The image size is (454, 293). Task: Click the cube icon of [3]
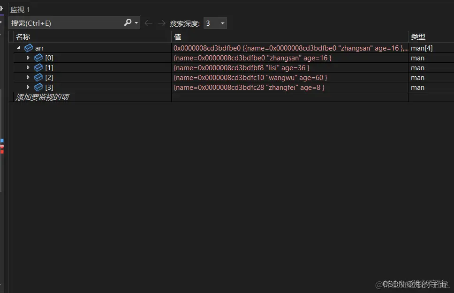point(38,87)
